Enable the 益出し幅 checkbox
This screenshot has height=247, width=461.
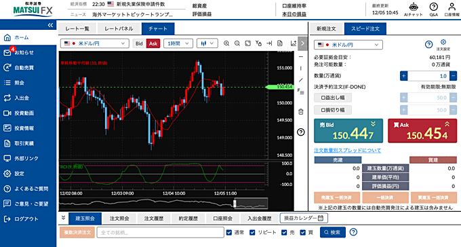coord(333,98)
